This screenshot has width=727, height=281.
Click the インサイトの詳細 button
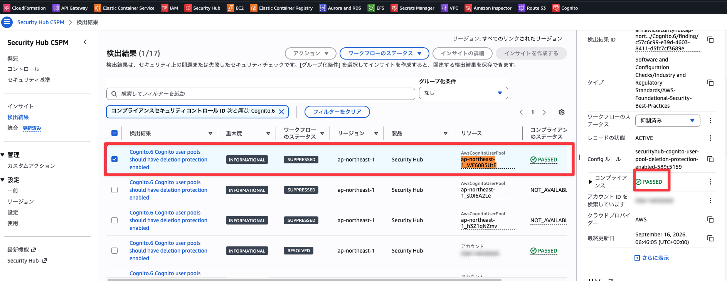463,53
